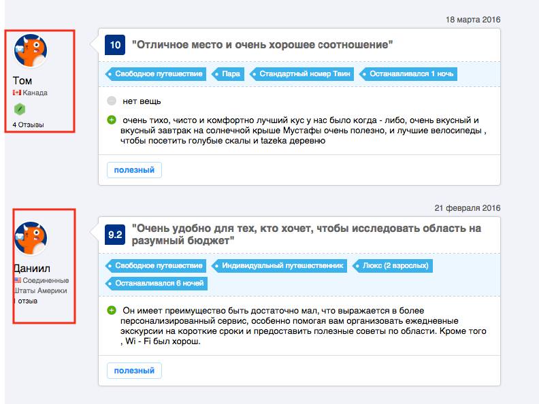Click the green plus icon in Tom's review
The image size is (539, 404).
point(112,120)
